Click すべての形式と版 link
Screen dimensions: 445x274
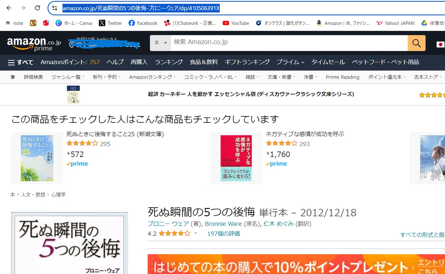(x=422, y=235)
